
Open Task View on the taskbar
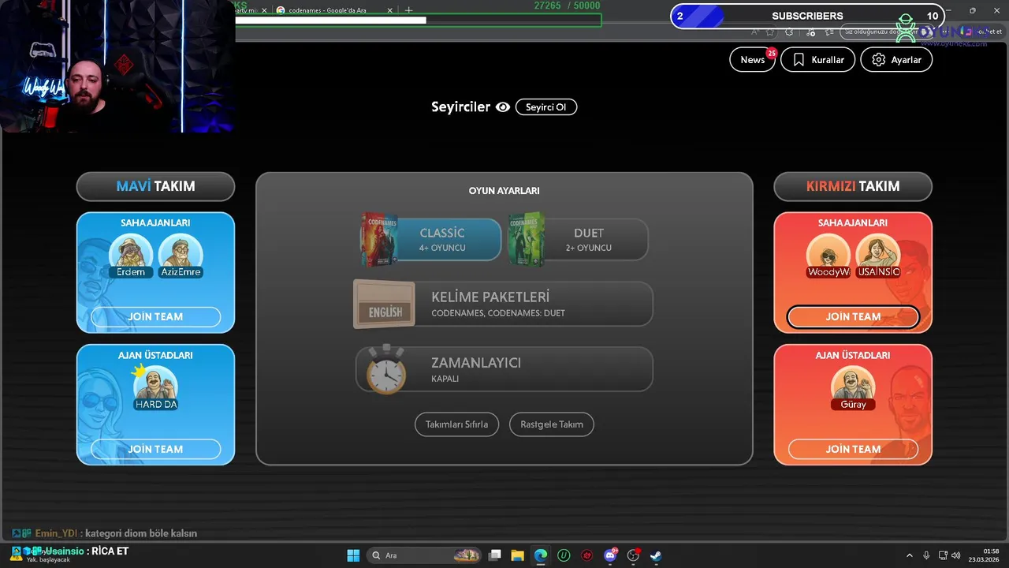click(495, 555)
